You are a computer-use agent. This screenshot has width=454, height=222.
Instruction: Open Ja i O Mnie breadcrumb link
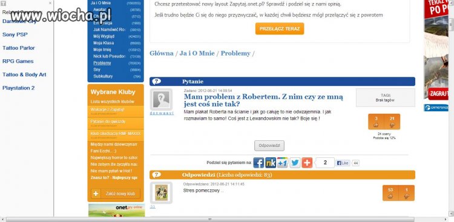pyautogui.click(x=197, y=53)
